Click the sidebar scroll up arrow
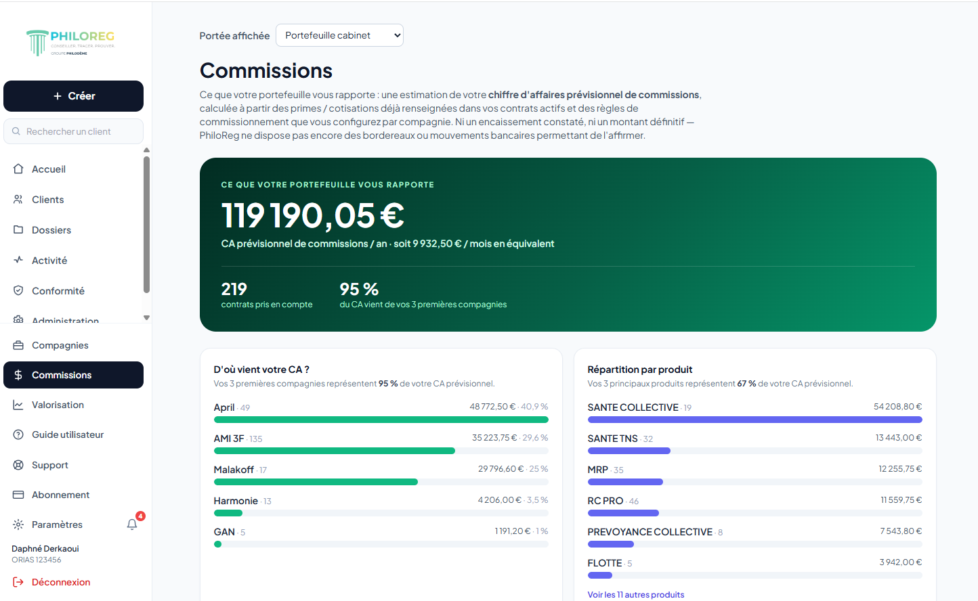Screen dimensions: 978x601 pos(146,150)
